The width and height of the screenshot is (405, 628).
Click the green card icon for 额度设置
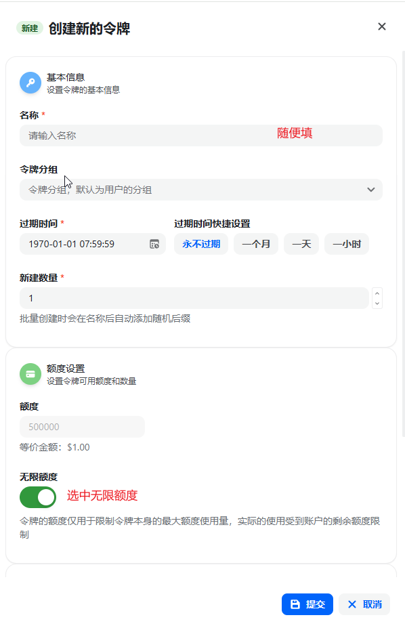[x=30, y=374]
